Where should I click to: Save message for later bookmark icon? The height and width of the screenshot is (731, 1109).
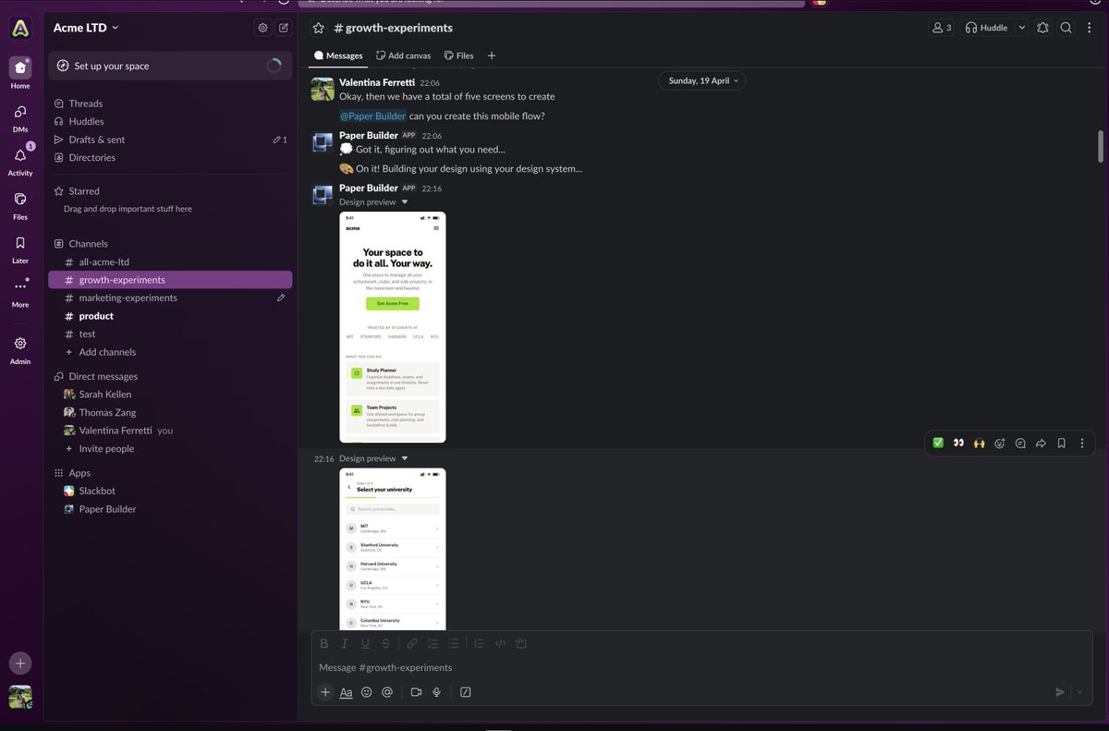1061,444
